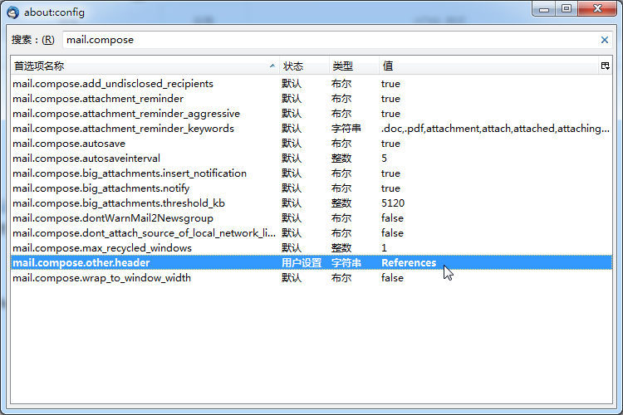Click the Thunderbird icon in the title bar
The width and height of the screenshot is (623, 415).
click(12, 12)
